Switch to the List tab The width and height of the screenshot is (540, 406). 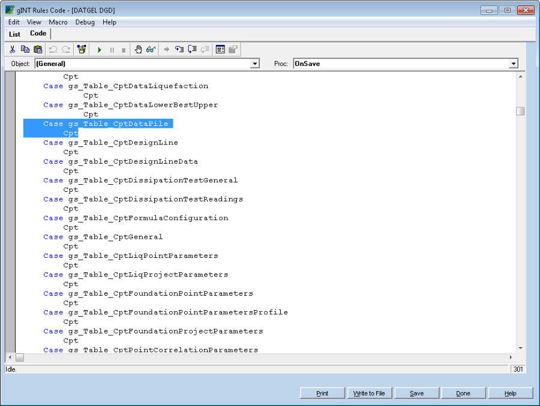click(14, 34)
